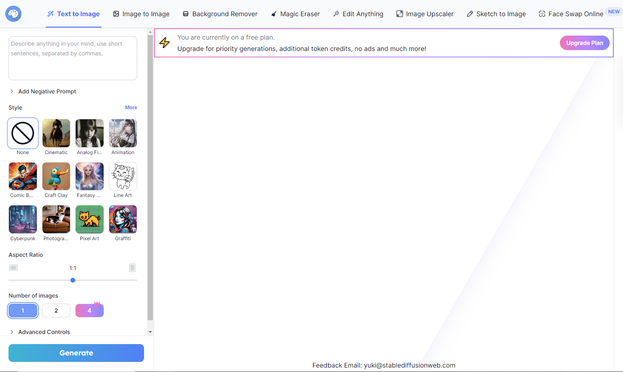Expand Advanced Controls section
The height and width of the screenshot is (372, 623).
pos(40,332)
